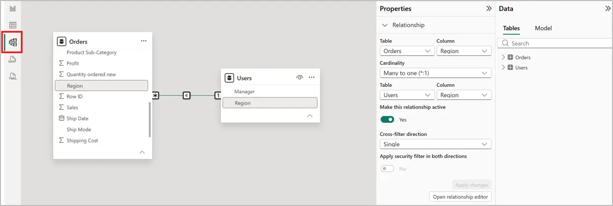Click the Orders table scrollbar
The height and width of the screenshot is (206, 613).
[149, 119]
